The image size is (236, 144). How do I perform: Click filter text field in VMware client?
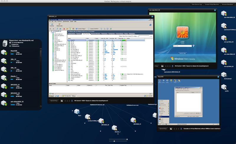point(144,36)
